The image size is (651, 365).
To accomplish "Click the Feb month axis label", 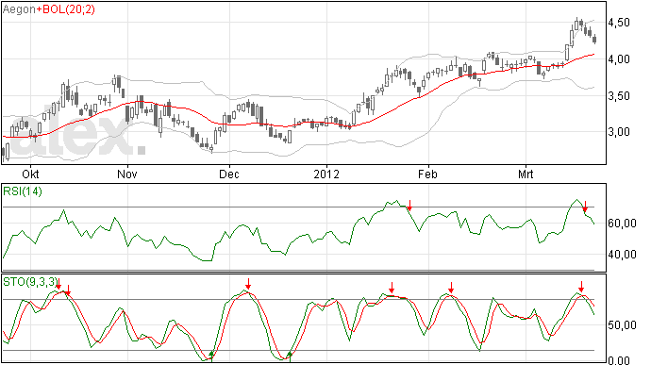I will point(427,174).
